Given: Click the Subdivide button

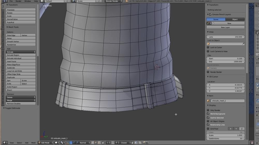Looking at the screenshot, I should coord(21,68).
